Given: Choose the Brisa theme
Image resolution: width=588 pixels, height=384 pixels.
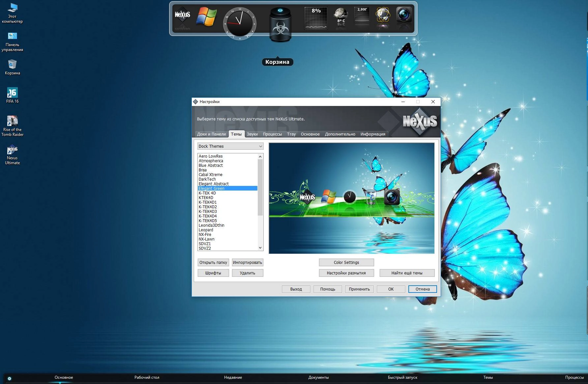Looking at the screenshot, I should tap(227, 170).
